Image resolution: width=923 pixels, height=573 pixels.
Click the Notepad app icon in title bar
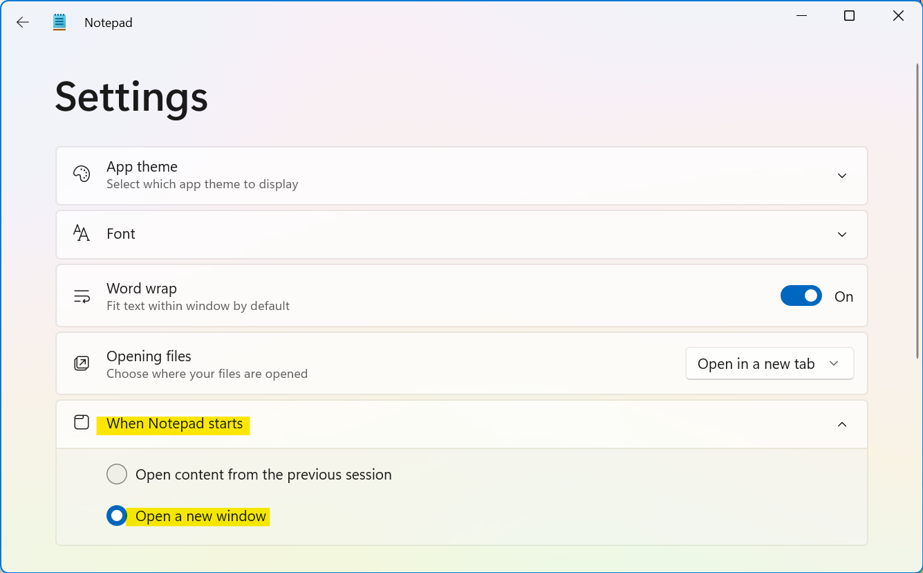59,22
